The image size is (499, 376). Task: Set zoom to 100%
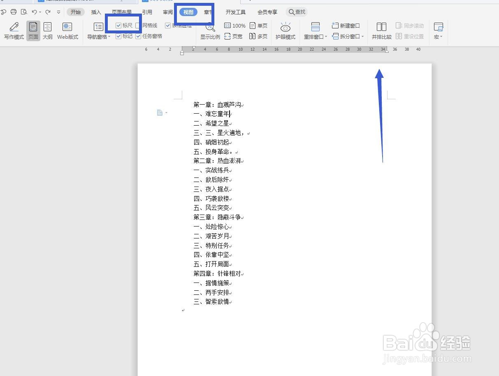(x=235, y=26)
